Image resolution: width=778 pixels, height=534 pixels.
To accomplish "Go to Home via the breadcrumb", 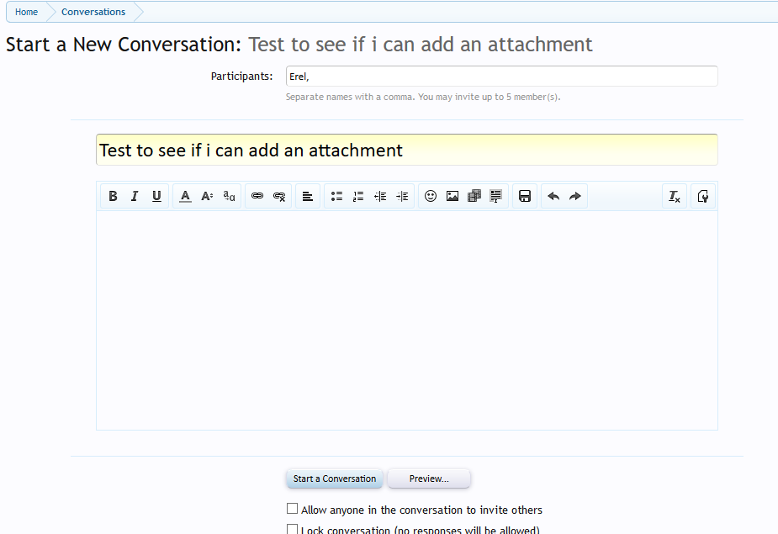I will pyautogui.click(x=26, y=11).
